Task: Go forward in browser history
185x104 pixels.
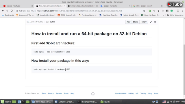Action: click(x=7, y=11)
